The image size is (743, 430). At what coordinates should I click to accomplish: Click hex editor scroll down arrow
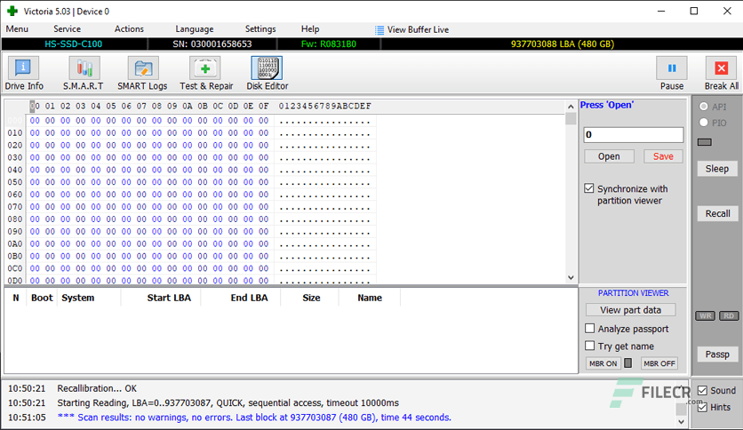click(571, 277)
